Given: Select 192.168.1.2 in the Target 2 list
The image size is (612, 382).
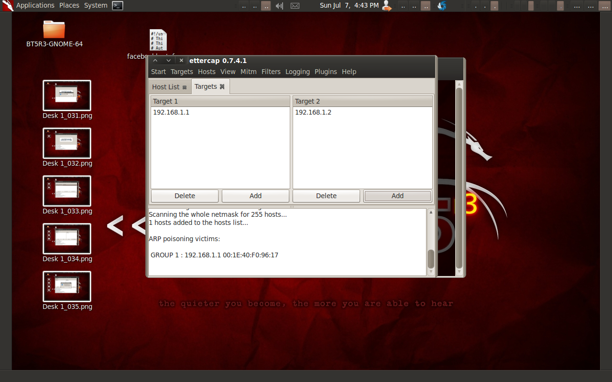Looking at the screenshot, I should click(313, 112).
